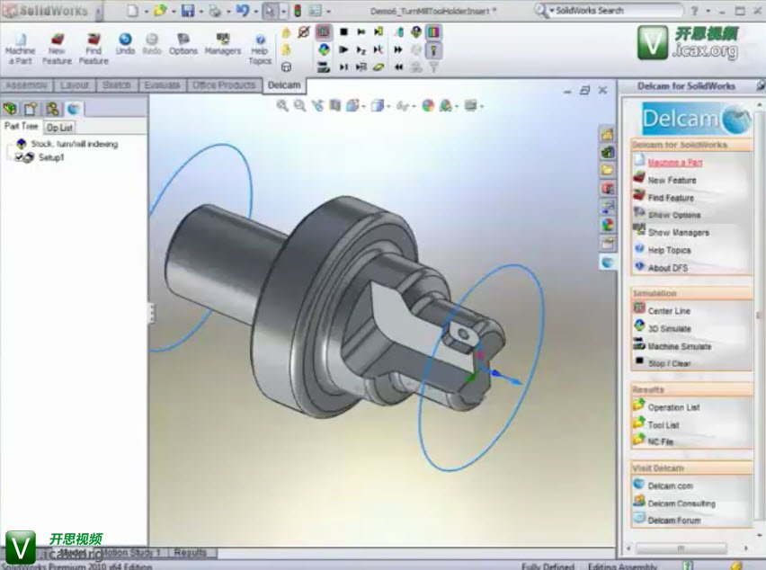Click the Managers toolbar icon
This screenshot has width=766, height=570.
pos(223,44)
